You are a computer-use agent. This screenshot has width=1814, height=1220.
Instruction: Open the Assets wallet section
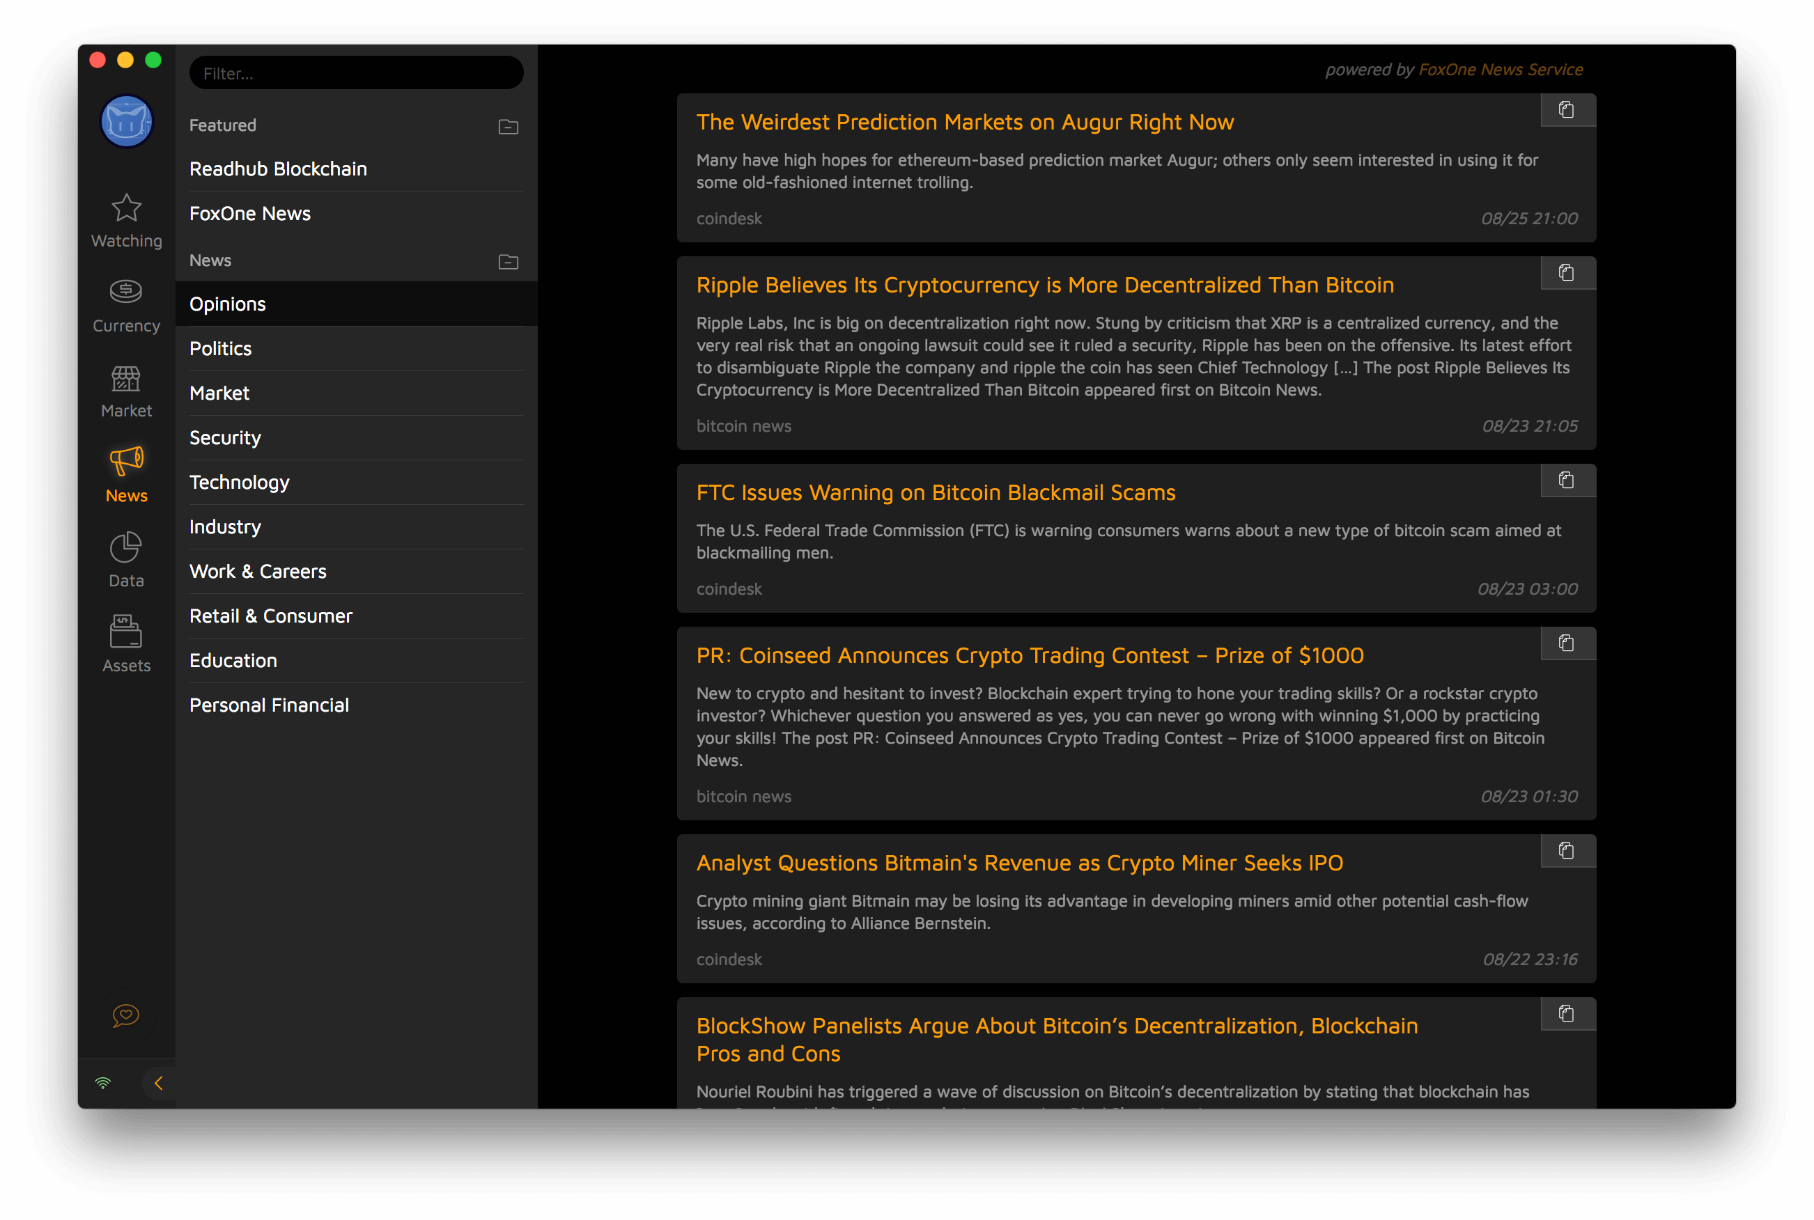pyautogui.click(x=126, y=632)
